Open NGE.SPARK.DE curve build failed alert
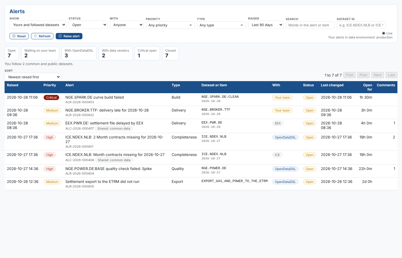 click(x=94, y=97)
